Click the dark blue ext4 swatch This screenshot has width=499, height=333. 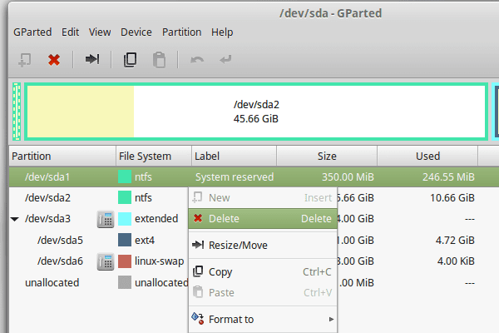pyautogui.click(x=125, y=240)
